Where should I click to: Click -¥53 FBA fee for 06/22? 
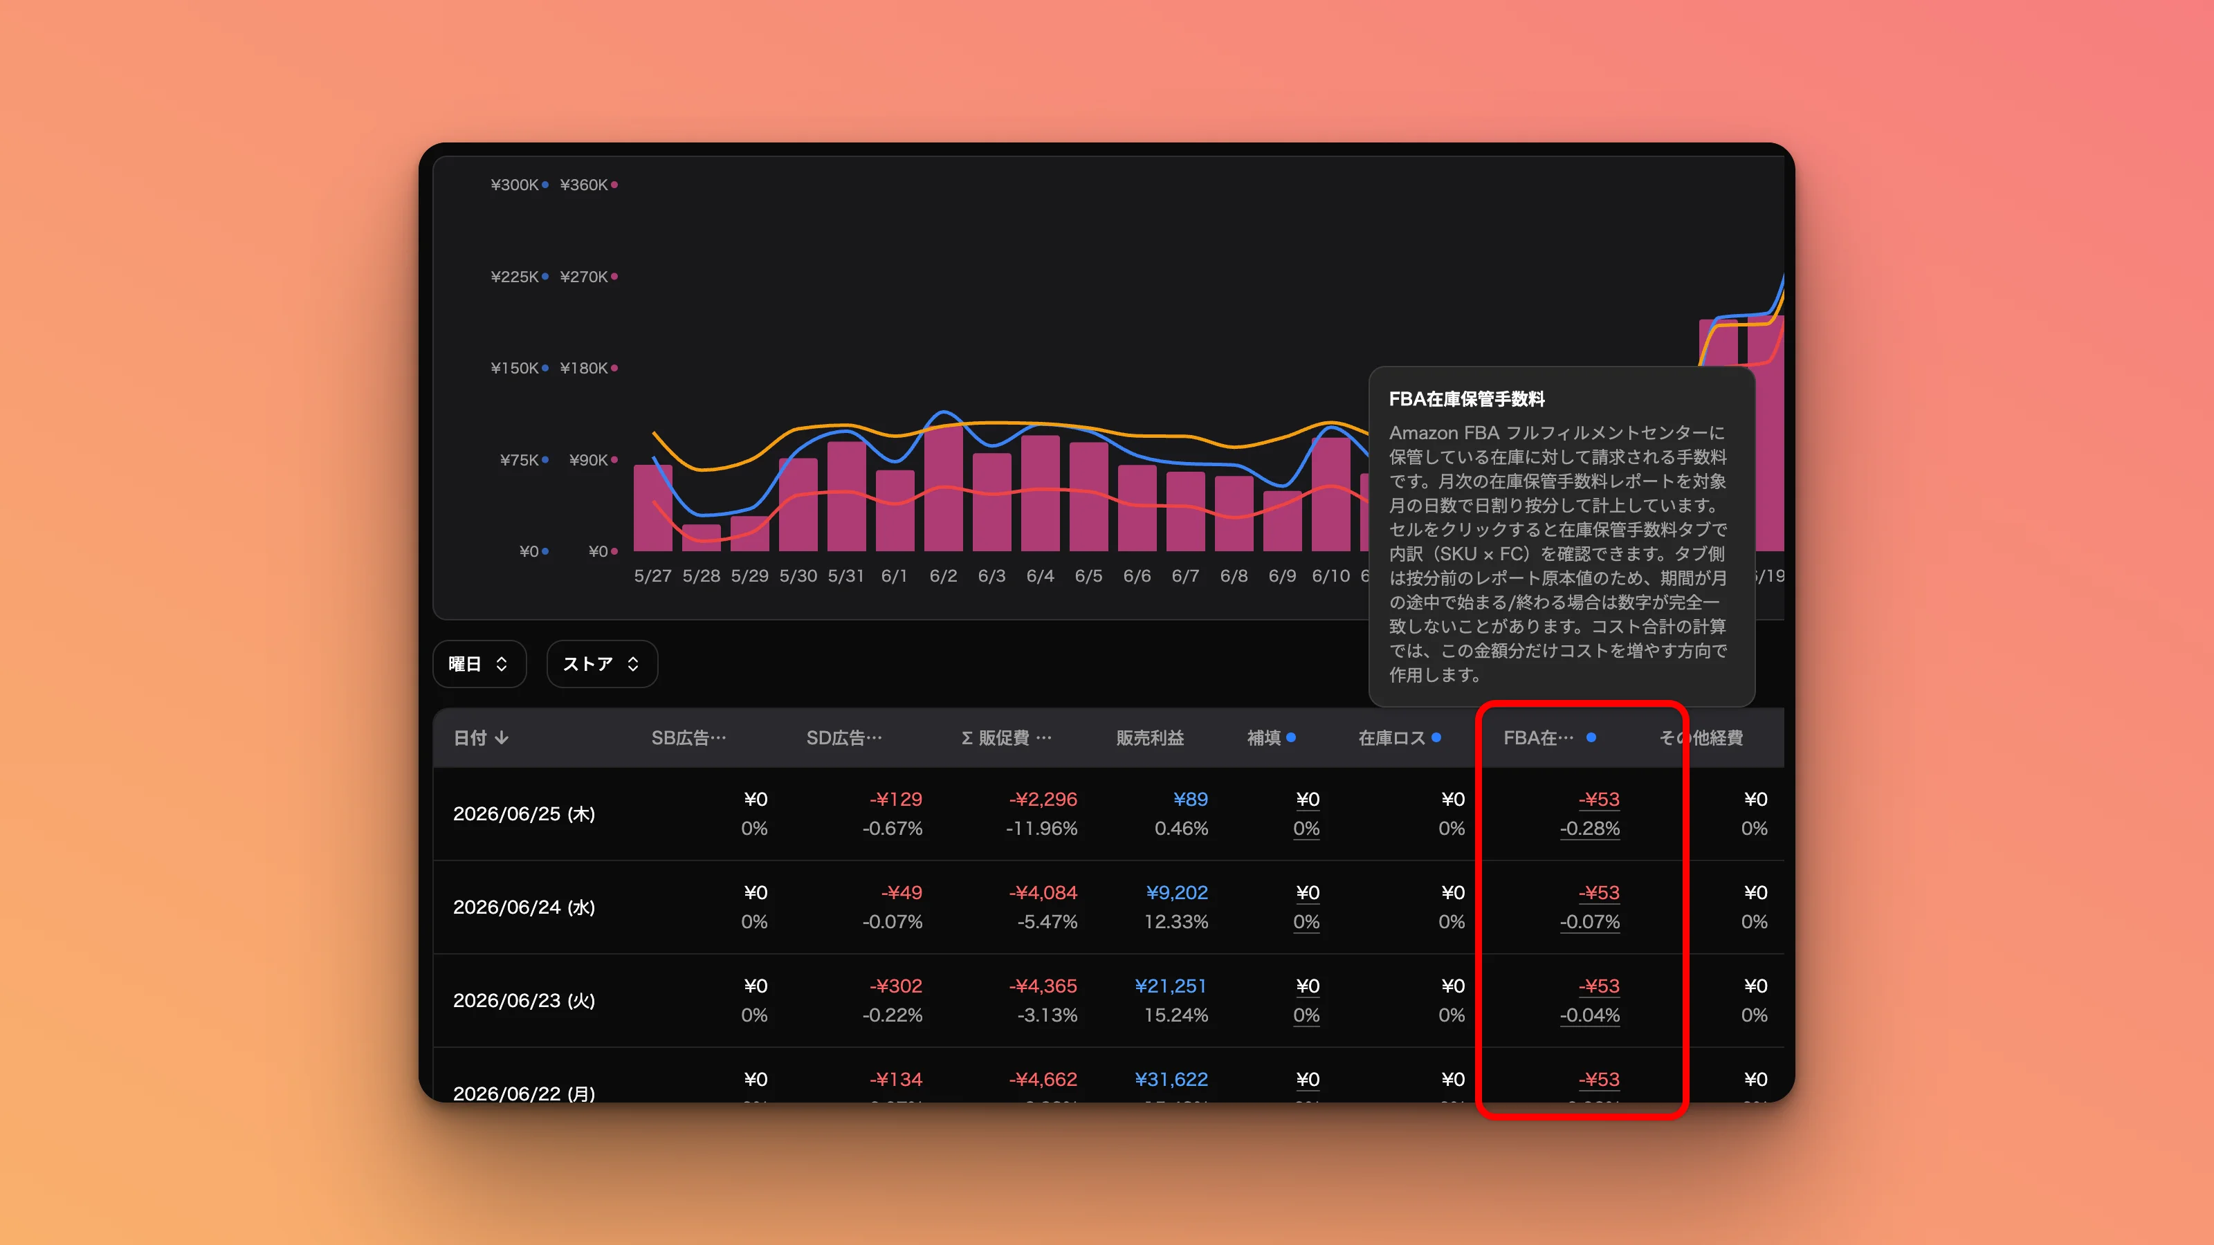click(x=1599, y=1079)
